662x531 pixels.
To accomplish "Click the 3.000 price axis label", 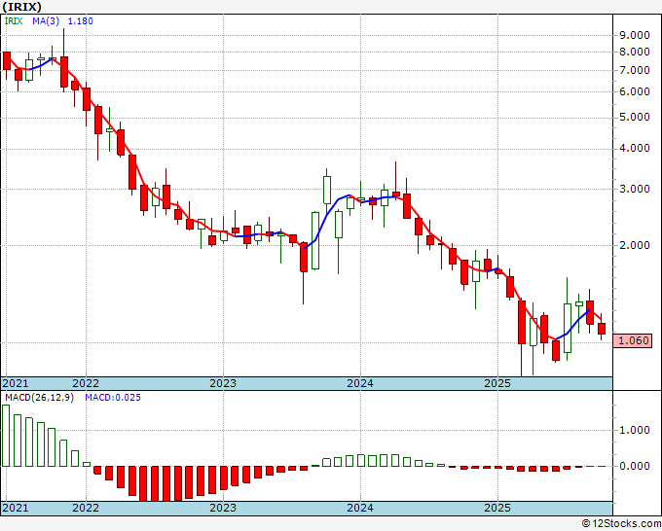I will pyautogui.click(x=634, y=189).
